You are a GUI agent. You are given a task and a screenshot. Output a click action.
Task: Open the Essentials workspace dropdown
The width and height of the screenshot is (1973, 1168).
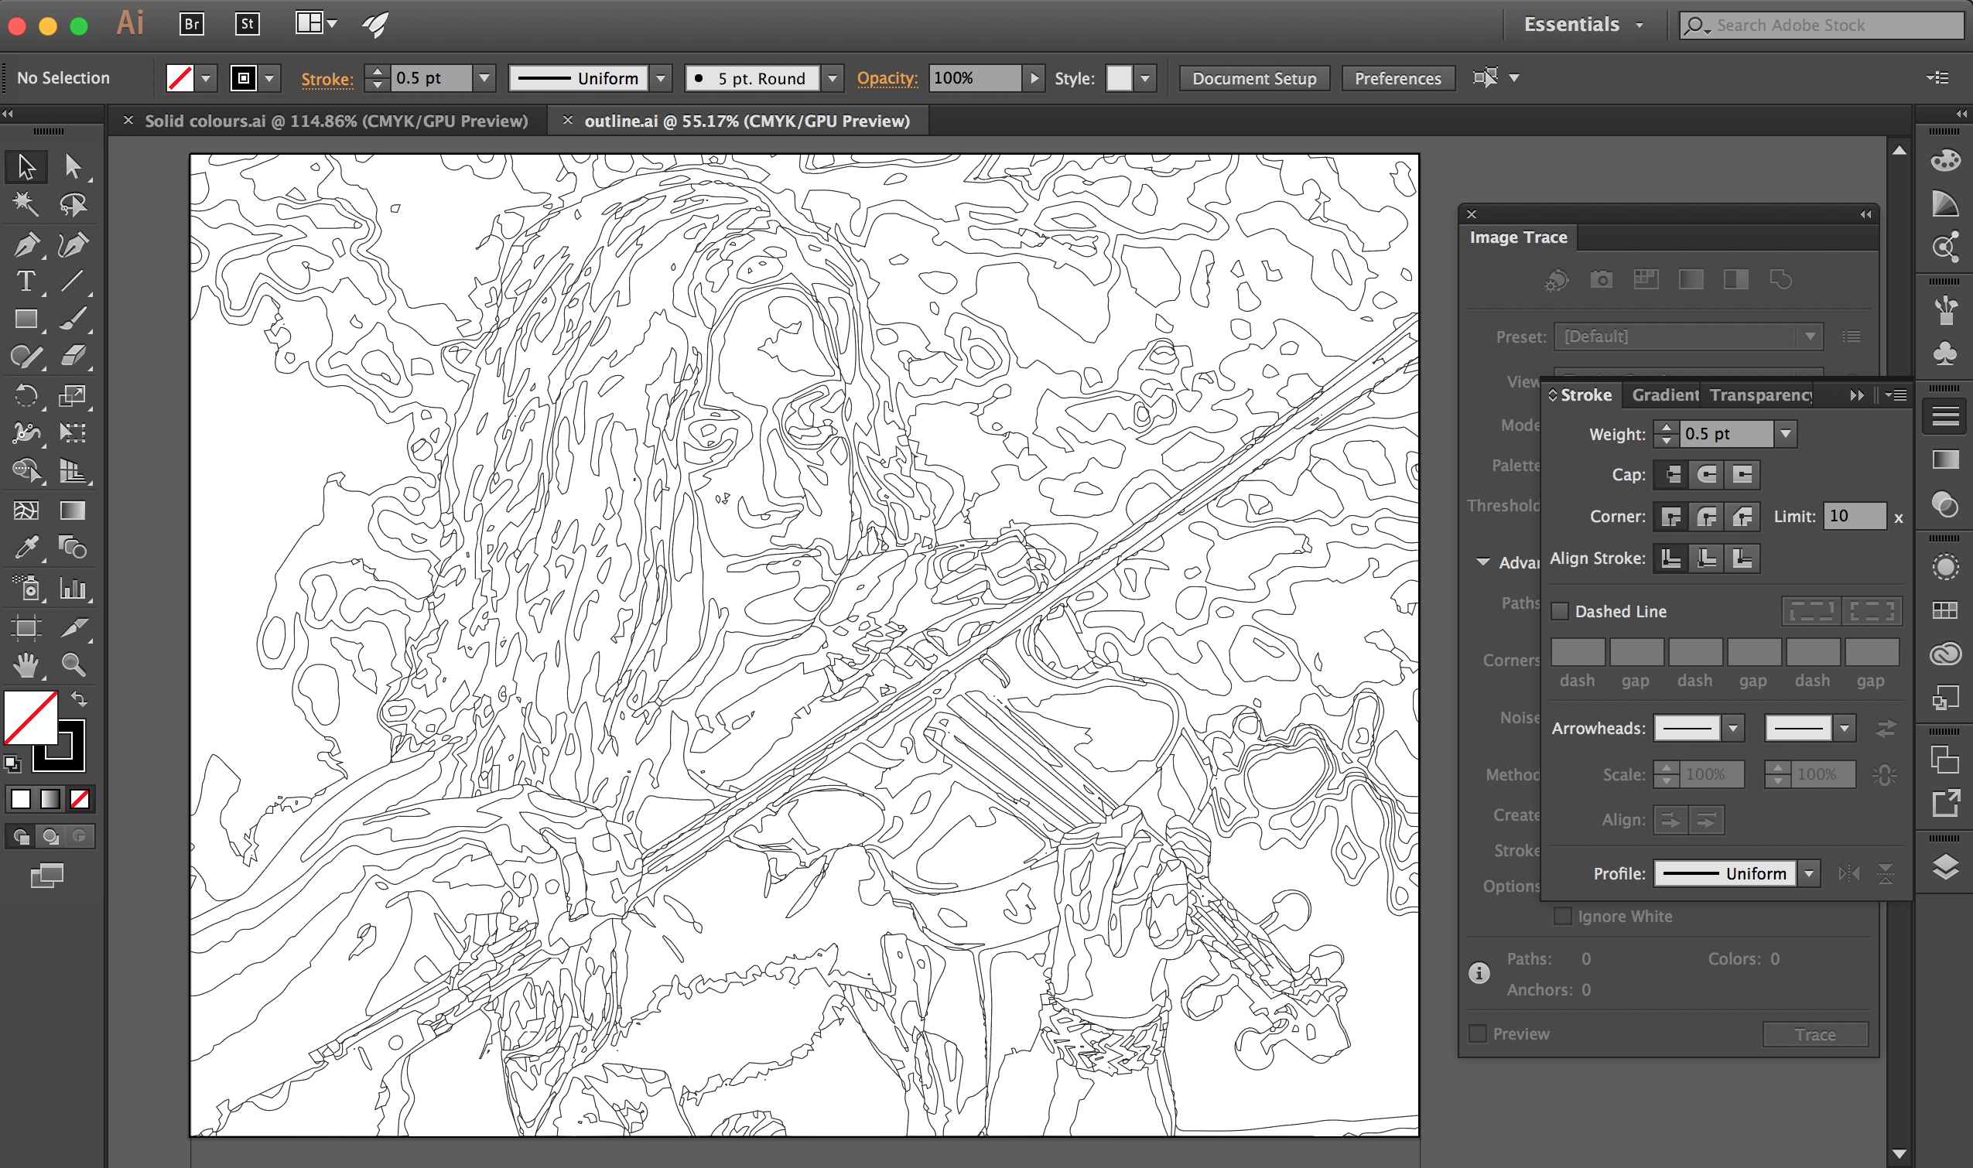coord(1584,25)
